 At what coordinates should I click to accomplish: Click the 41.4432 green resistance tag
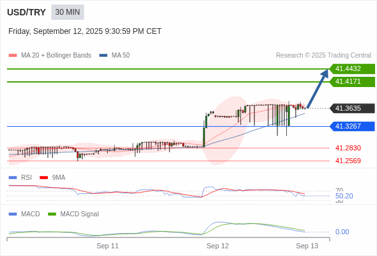(x=352, y=69)
